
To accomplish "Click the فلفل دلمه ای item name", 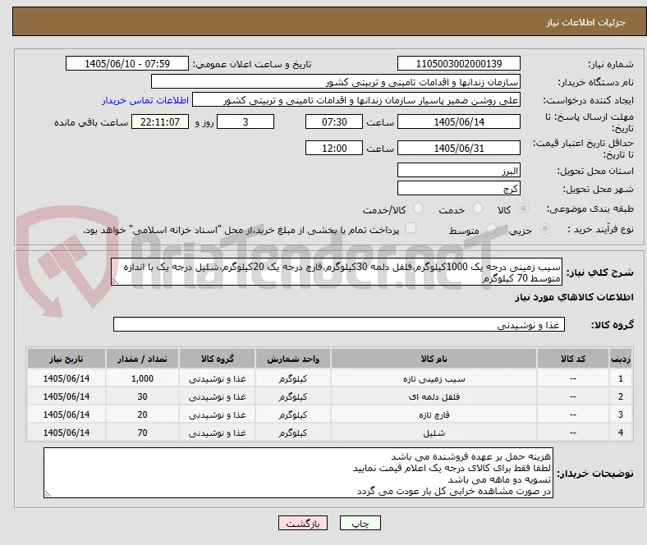I will click(434, 397).
